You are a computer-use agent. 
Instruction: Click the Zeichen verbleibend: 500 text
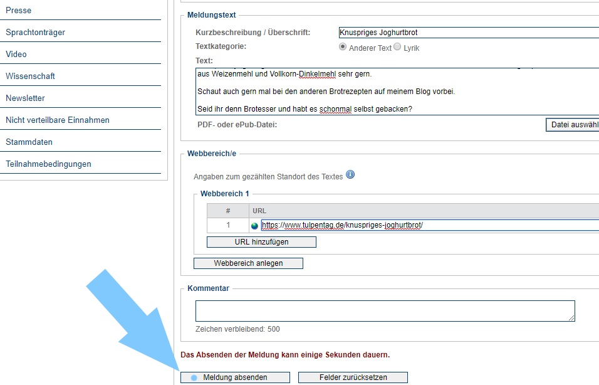[x=237, y=329]
